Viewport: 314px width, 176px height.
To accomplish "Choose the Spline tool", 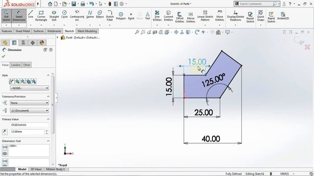I will pos(90,14).
